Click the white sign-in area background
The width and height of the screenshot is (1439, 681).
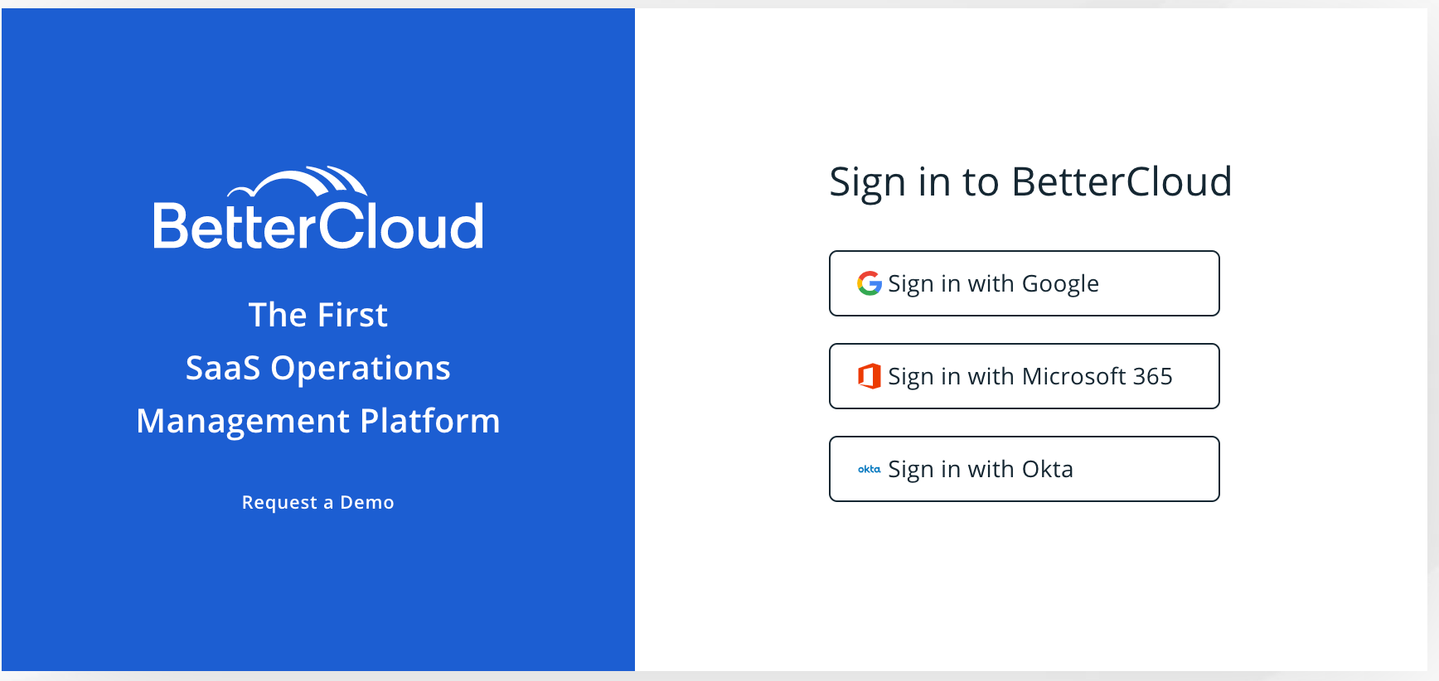point(1028,580)
